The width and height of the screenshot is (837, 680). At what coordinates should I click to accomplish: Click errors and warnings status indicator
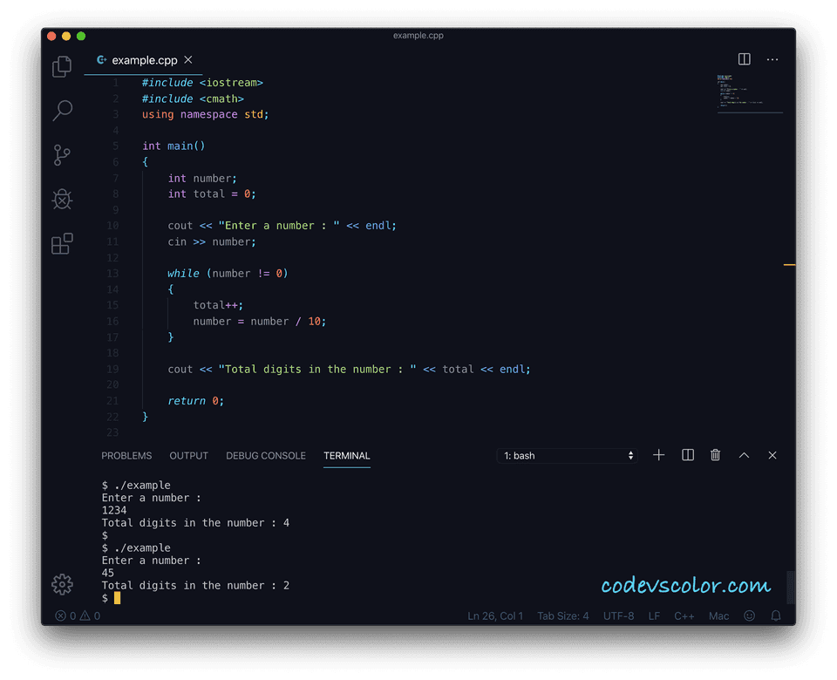(78, 615)
